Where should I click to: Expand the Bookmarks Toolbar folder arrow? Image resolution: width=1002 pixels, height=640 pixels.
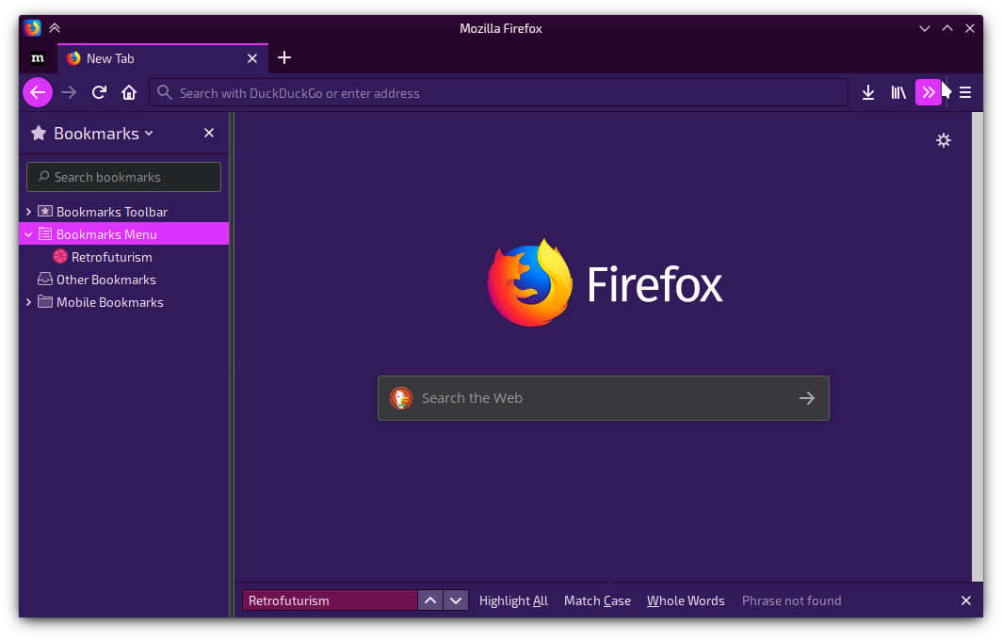point(29,212)
